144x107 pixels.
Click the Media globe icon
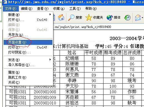110,18
